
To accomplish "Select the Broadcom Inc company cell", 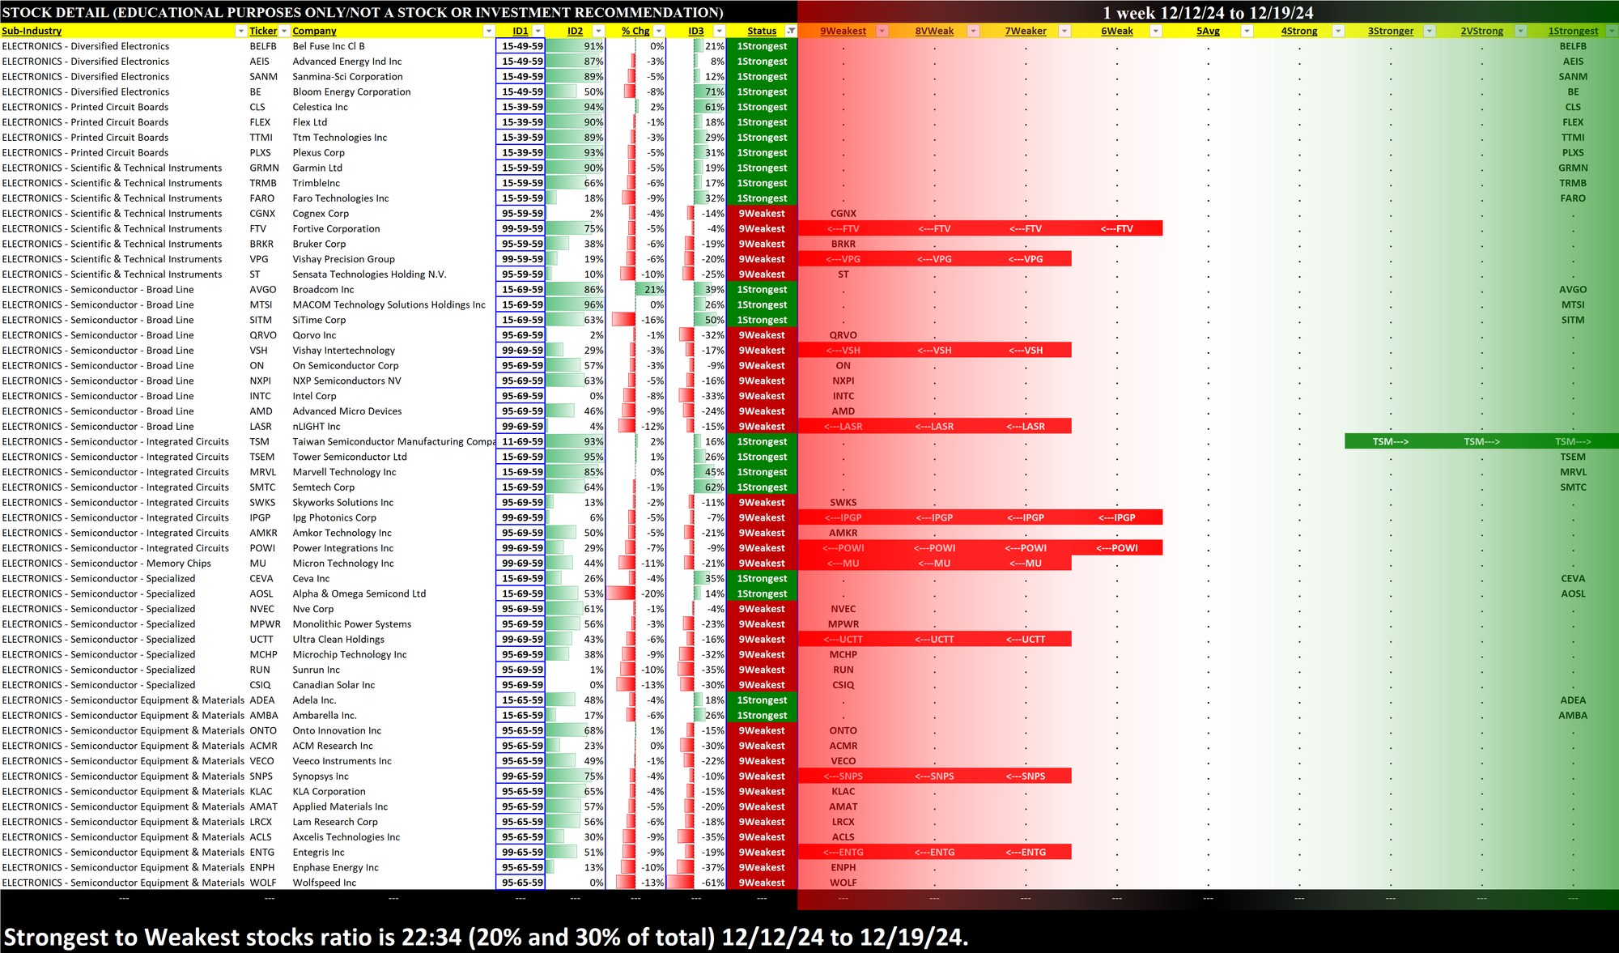I will pos(324,290).
